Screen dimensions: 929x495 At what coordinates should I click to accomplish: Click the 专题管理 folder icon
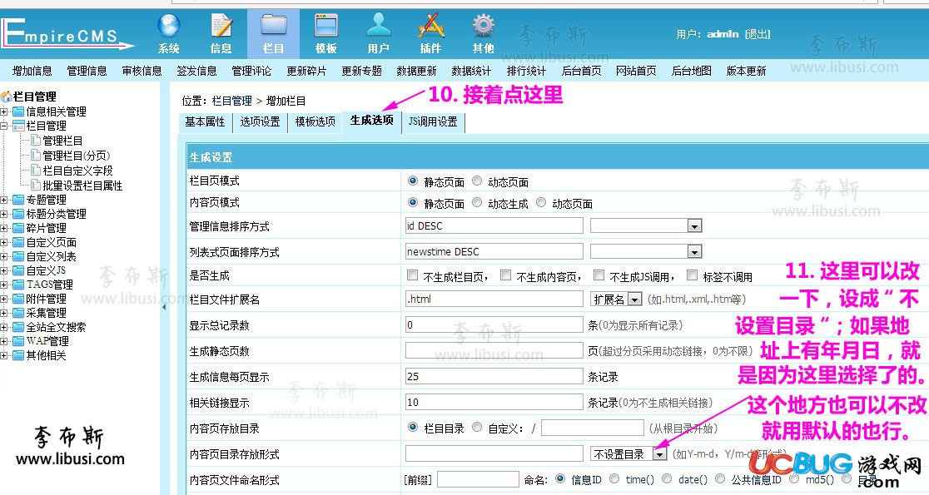click(x=18, y=200)
